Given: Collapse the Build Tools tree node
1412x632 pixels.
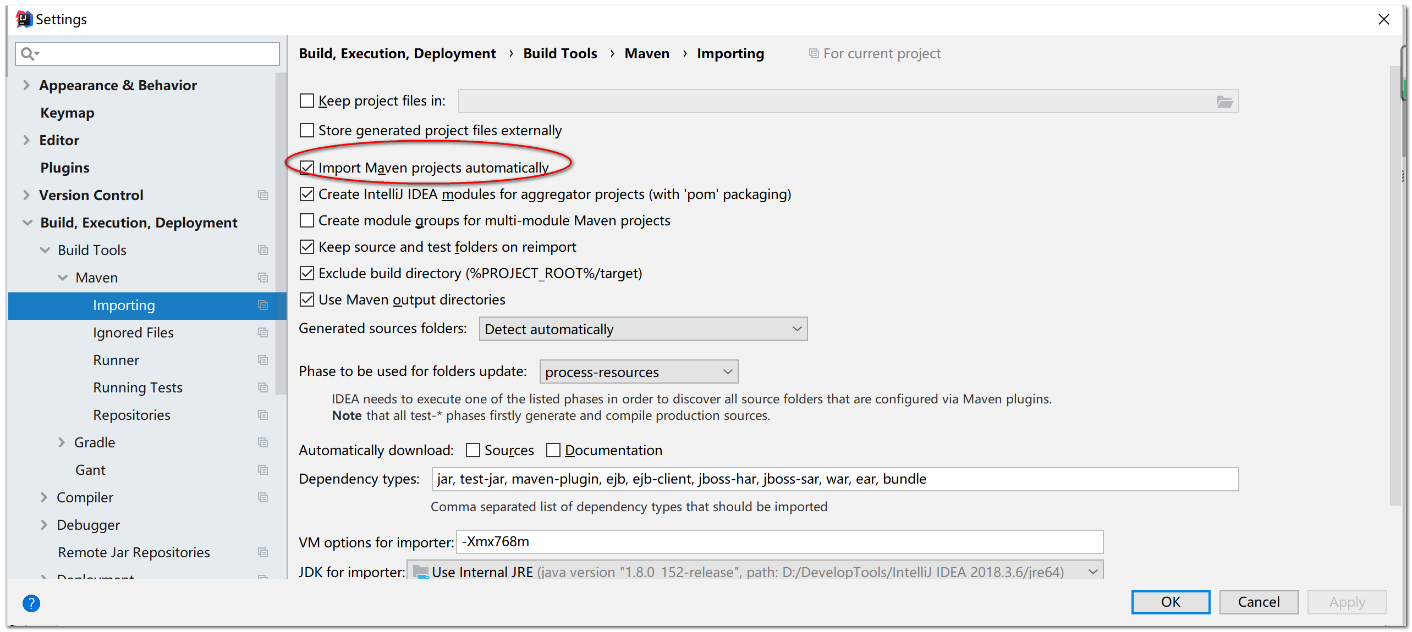Looking at the screenshot, I should [x=45, y=250].
